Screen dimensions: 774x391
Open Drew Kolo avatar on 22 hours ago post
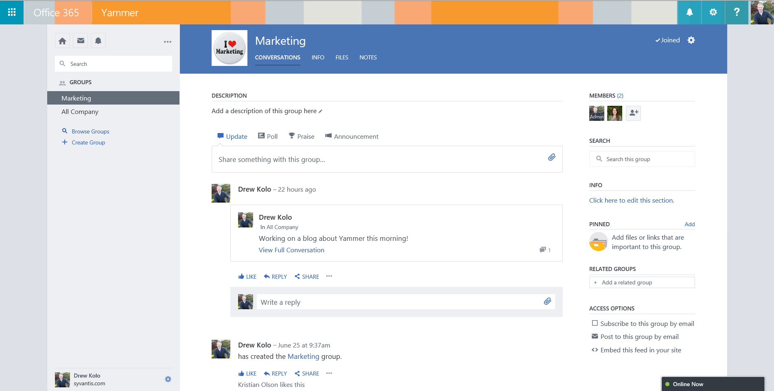click(x=221, y=193)
